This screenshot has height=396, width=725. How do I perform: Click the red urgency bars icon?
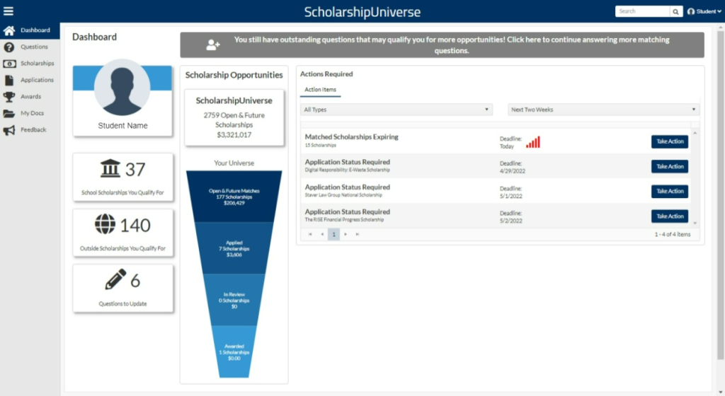[532, 142]
